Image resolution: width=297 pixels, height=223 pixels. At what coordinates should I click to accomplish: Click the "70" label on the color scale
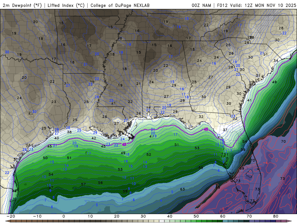pyautogui.click(x=249, y=216)
